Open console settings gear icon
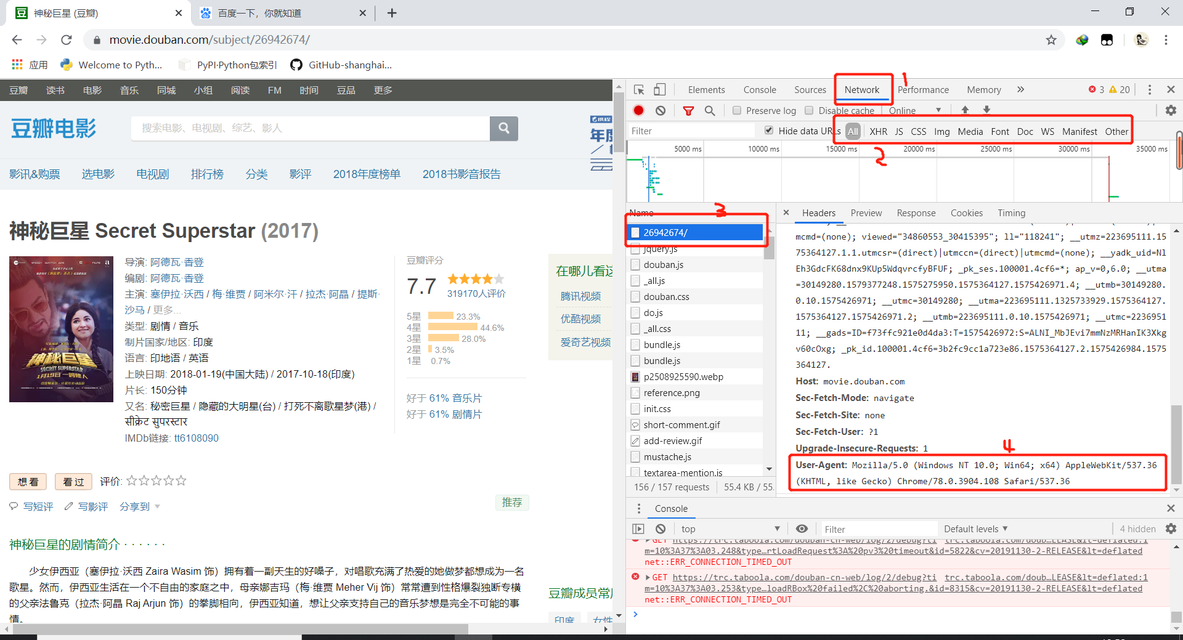This screenshot has height=640, width=1183. pyautogui.click(x=1171, y=529)
